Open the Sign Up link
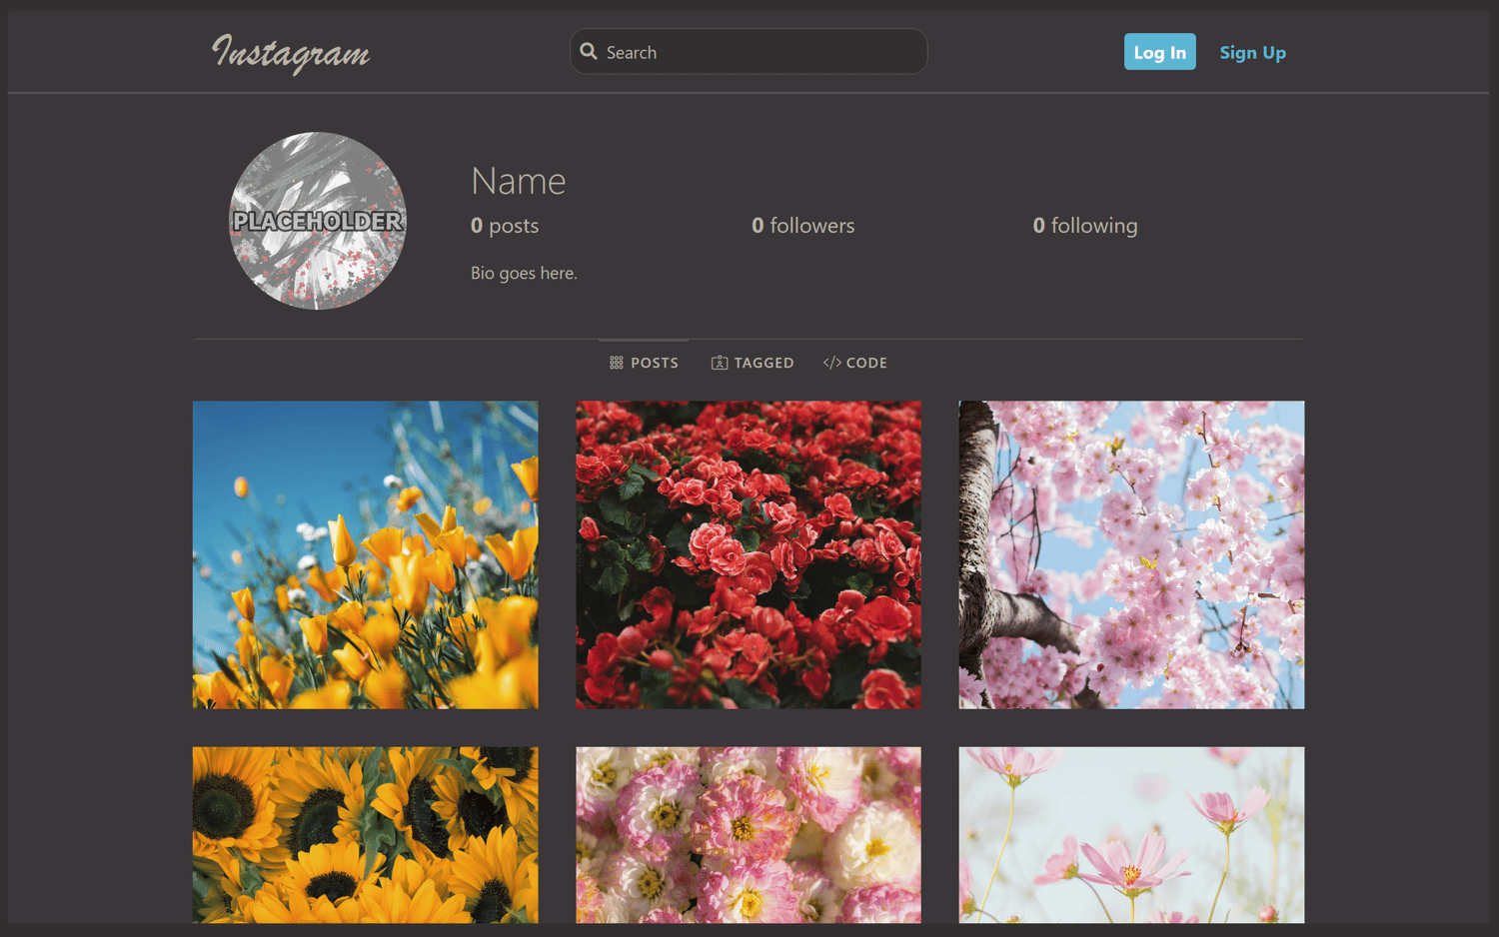Screen dimensions: 1499x937 pyautogui.click(x=1252, y=52)
